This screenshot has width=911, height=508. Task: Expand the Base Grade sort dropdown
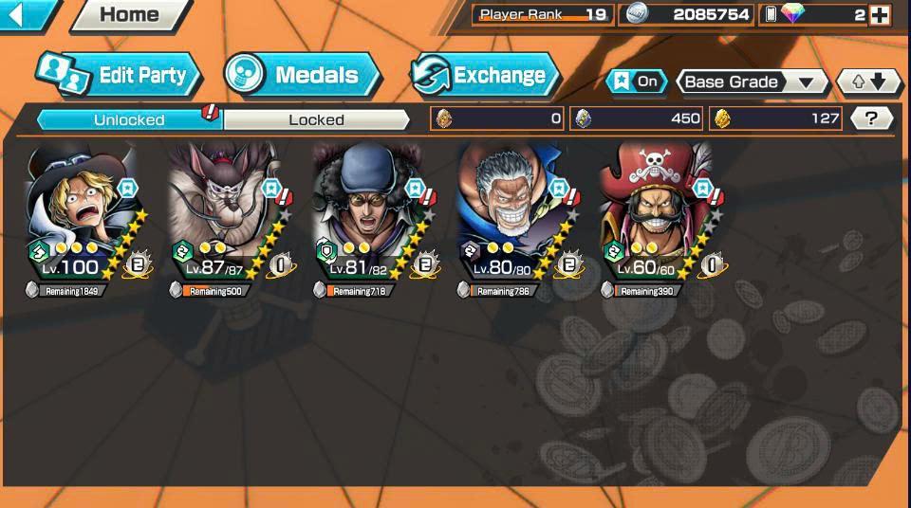coord(752,82)
